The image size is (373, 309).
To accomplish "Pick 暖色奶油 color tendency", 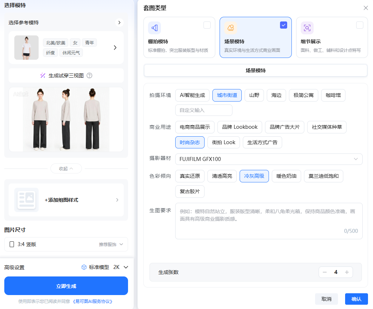I will tap(286, 176).
